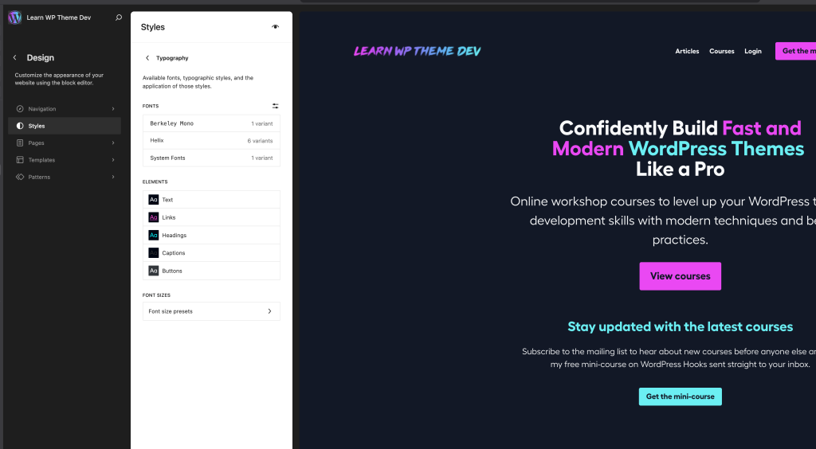
Task: Select the Helix font row
Action: (211, 141)
